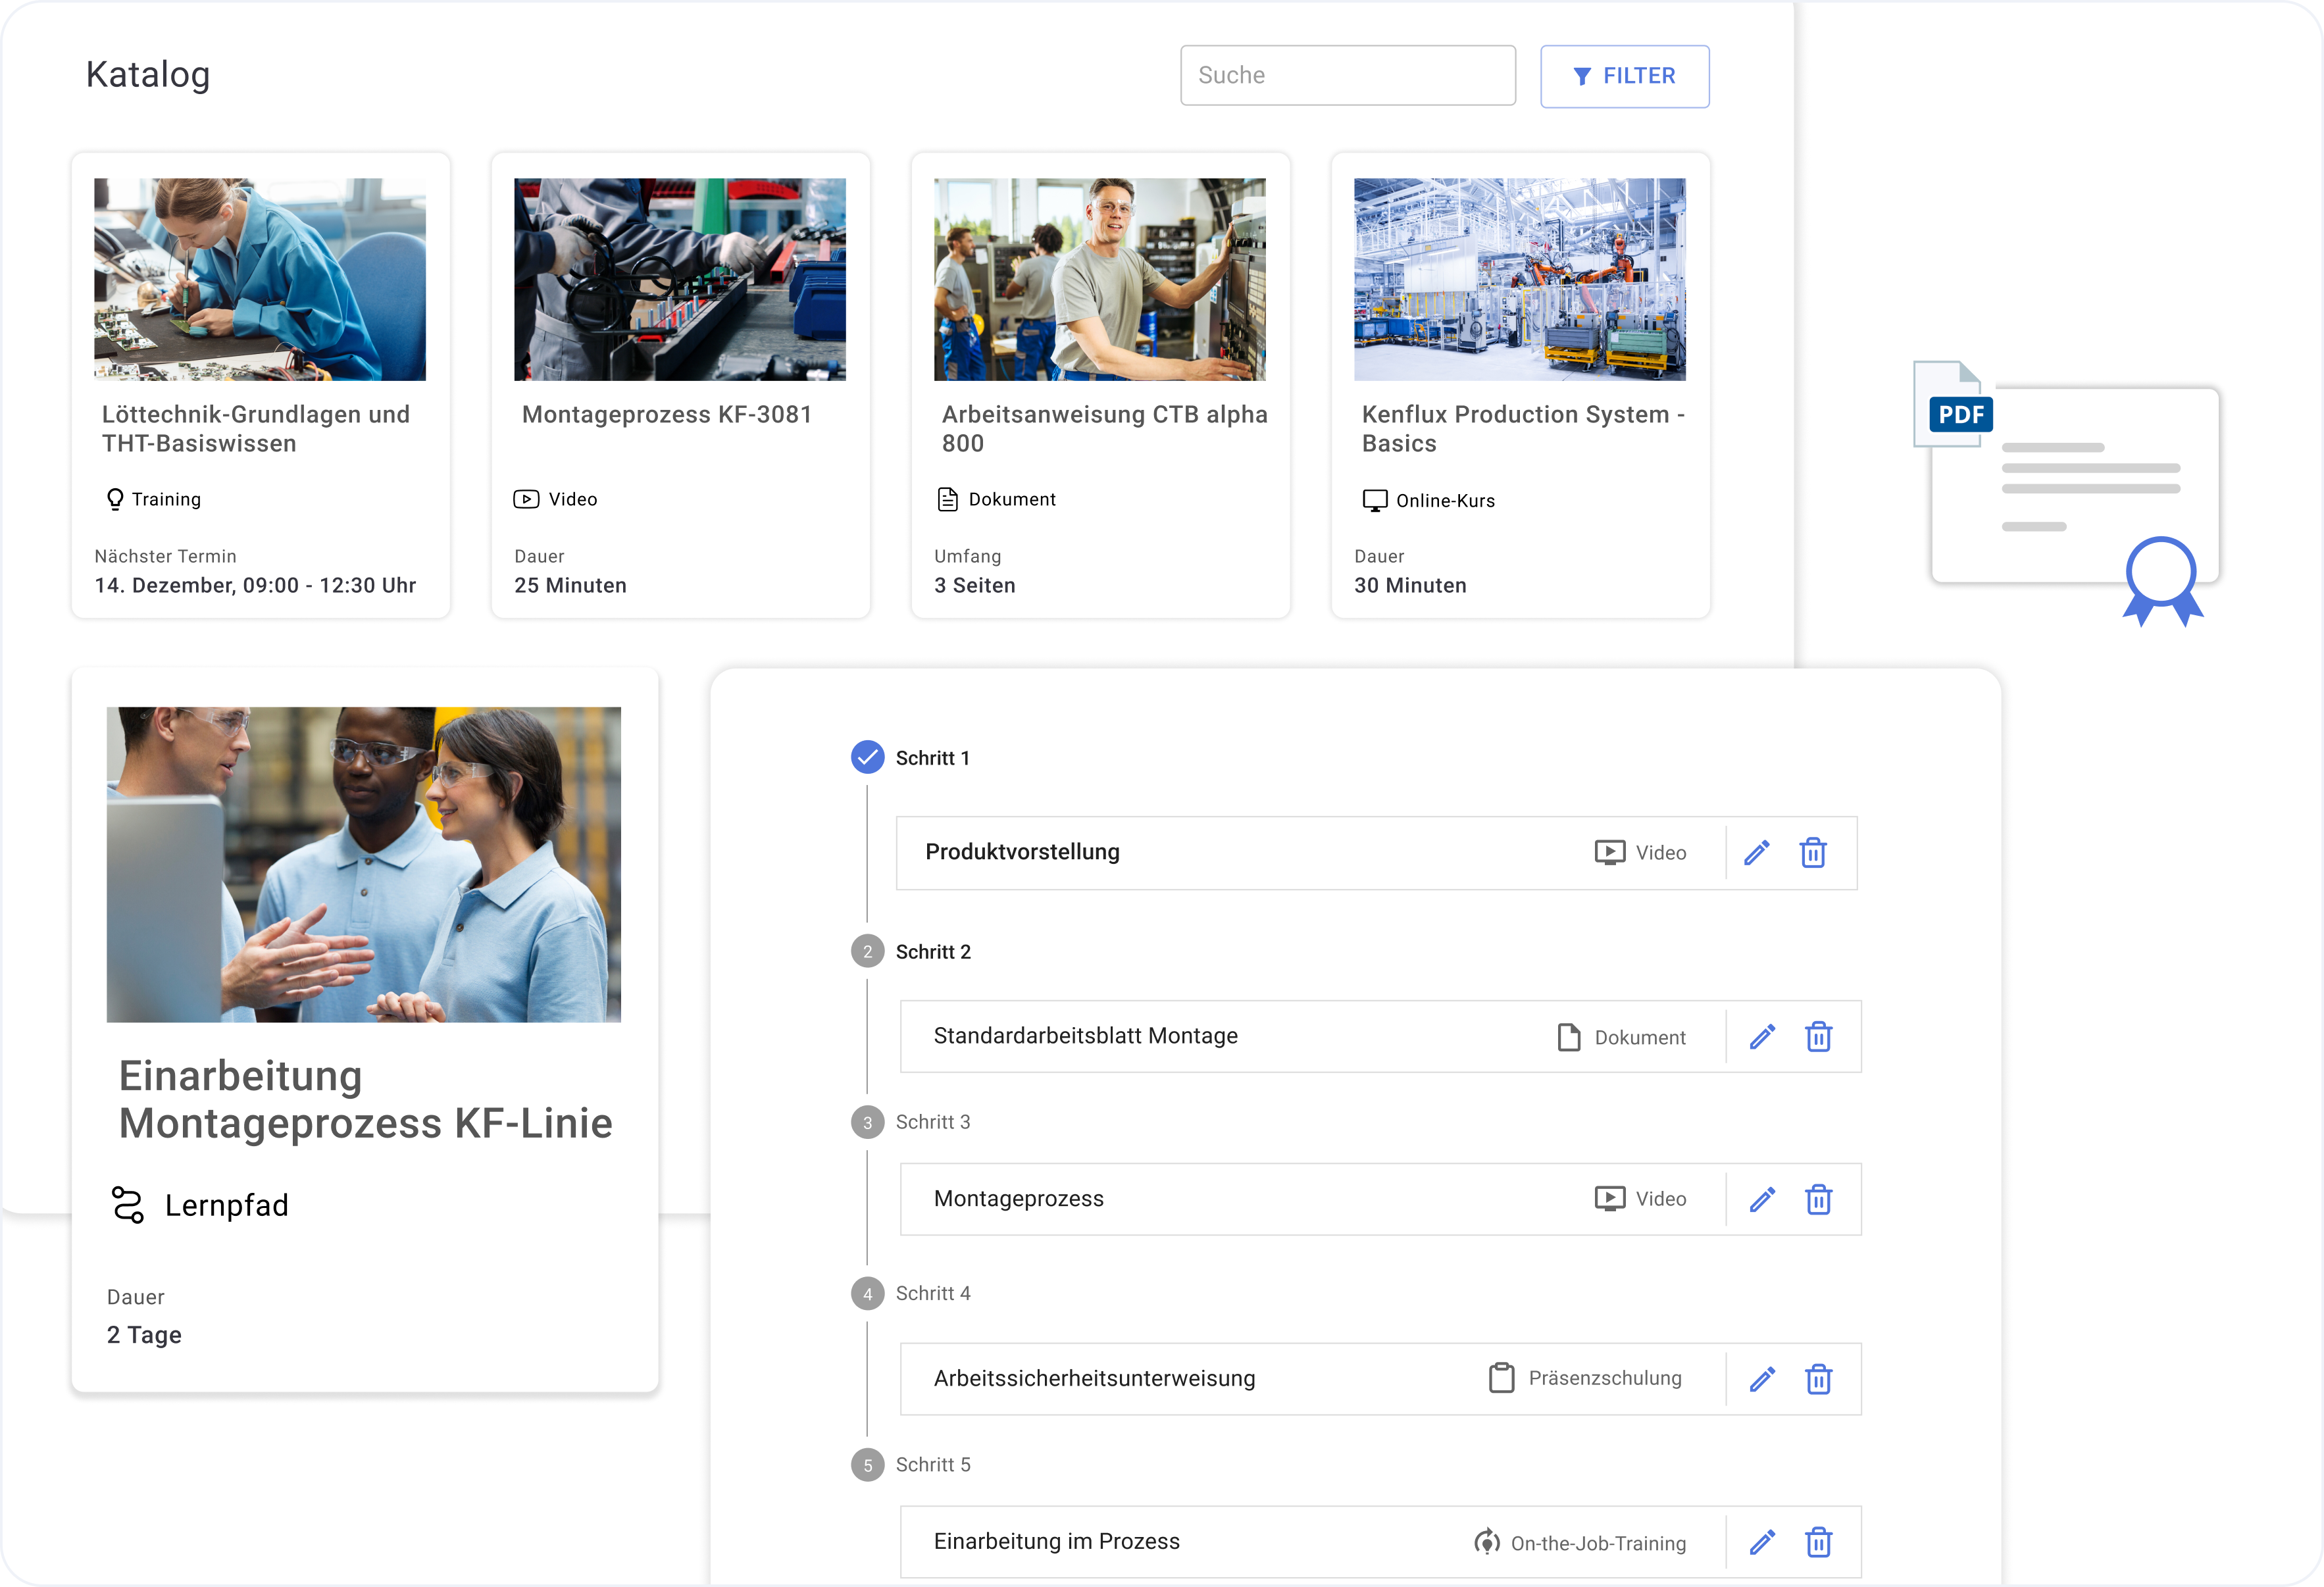
Task: Click the Suche search field
Action: coord(1347,76)
